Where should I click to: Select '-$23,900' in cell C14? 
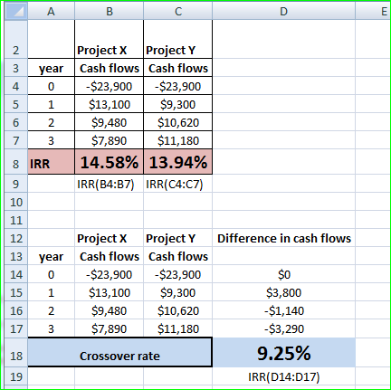tap(178, 274)
